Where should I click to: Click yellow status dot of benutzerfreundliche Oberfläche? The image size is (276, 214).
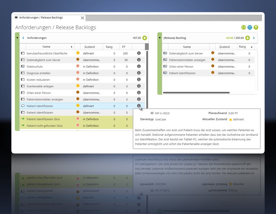tap(78, 53)
